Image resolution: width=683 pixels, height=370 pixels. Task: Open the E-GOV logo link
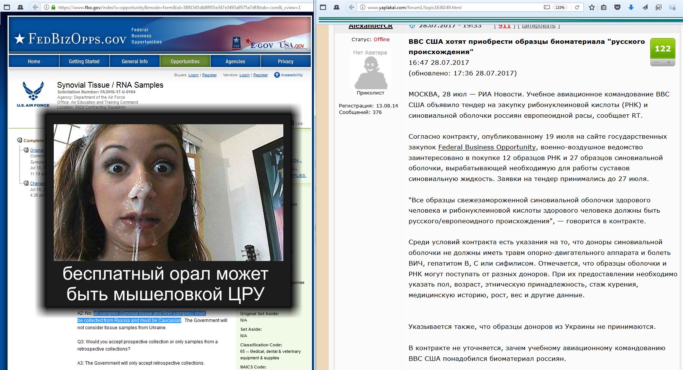click(259, 44)
